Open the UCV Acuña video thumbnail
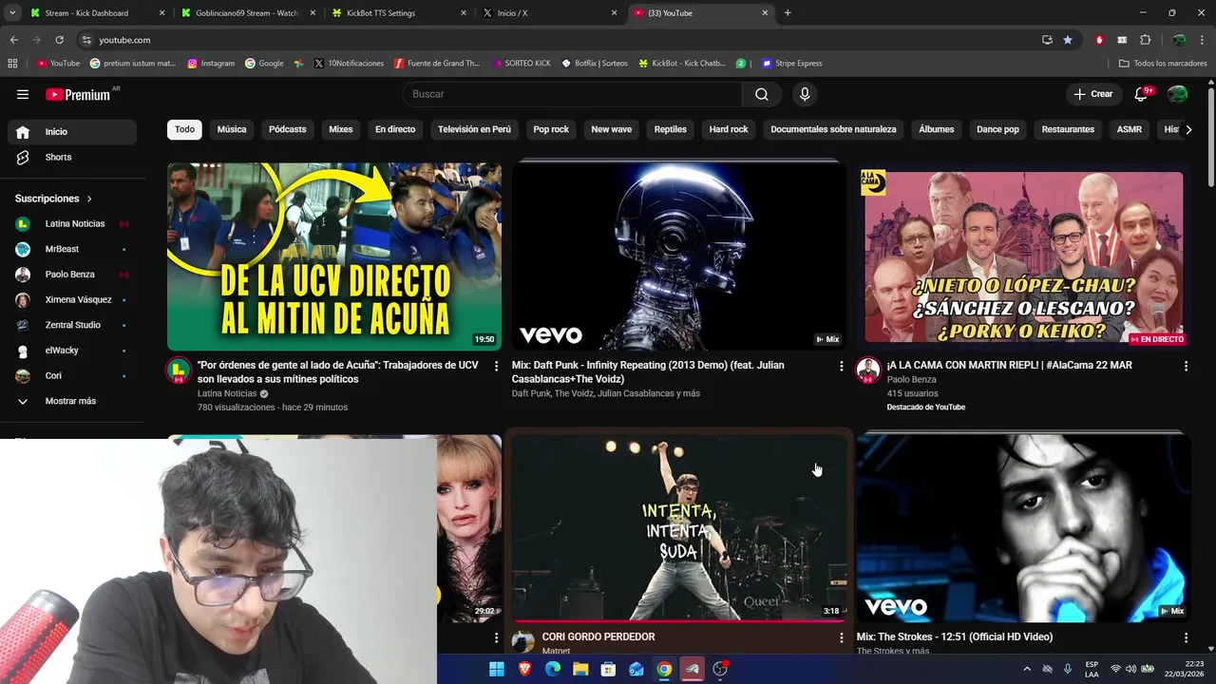 tap(334, 256)
